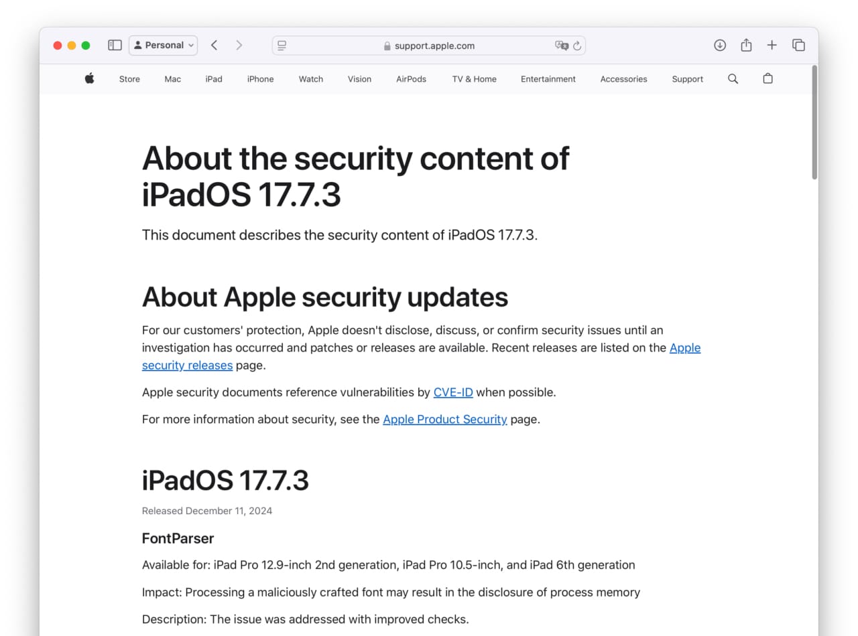The height and width of the screenshot is (636, 858).
Task: Open the Accessories menu item
Action: click(x=623, y=79)
